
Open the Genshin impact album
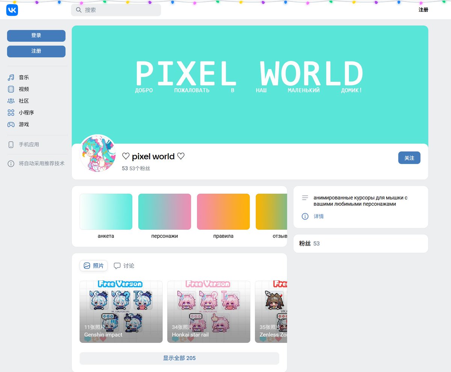(x=121, y=312)
